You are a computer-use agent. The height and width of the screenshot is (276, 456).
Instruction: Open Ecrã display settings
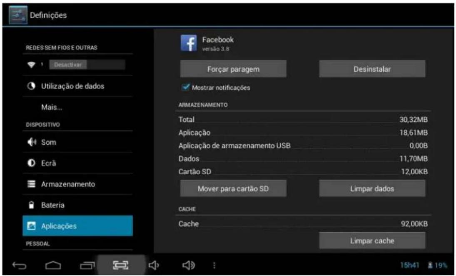77,163
